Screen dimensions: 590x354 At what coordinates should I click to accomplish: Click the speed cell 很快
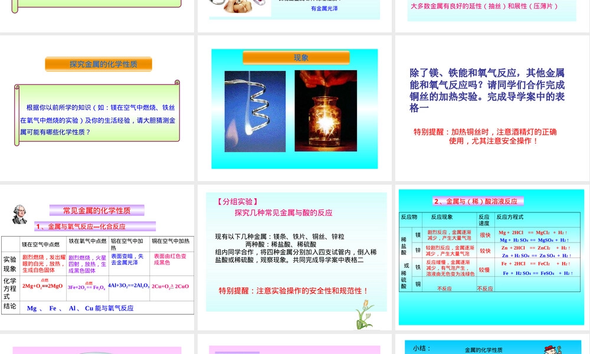(484, 235)
